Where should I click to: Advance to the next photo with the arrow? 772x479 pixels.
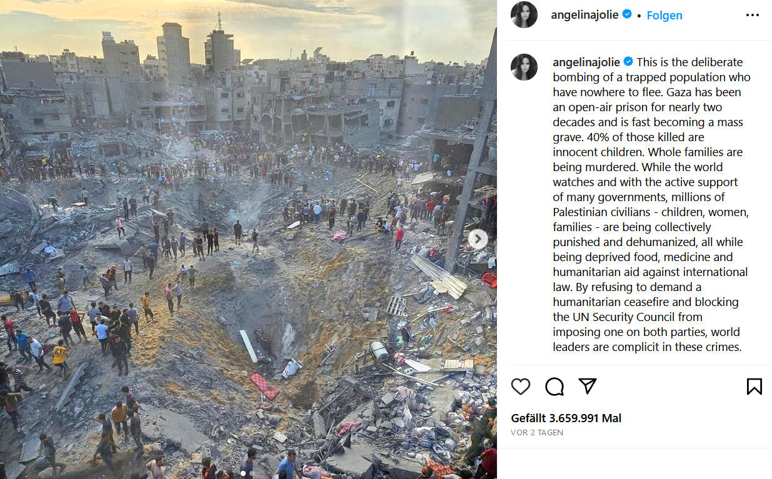[x=478, y=239]
